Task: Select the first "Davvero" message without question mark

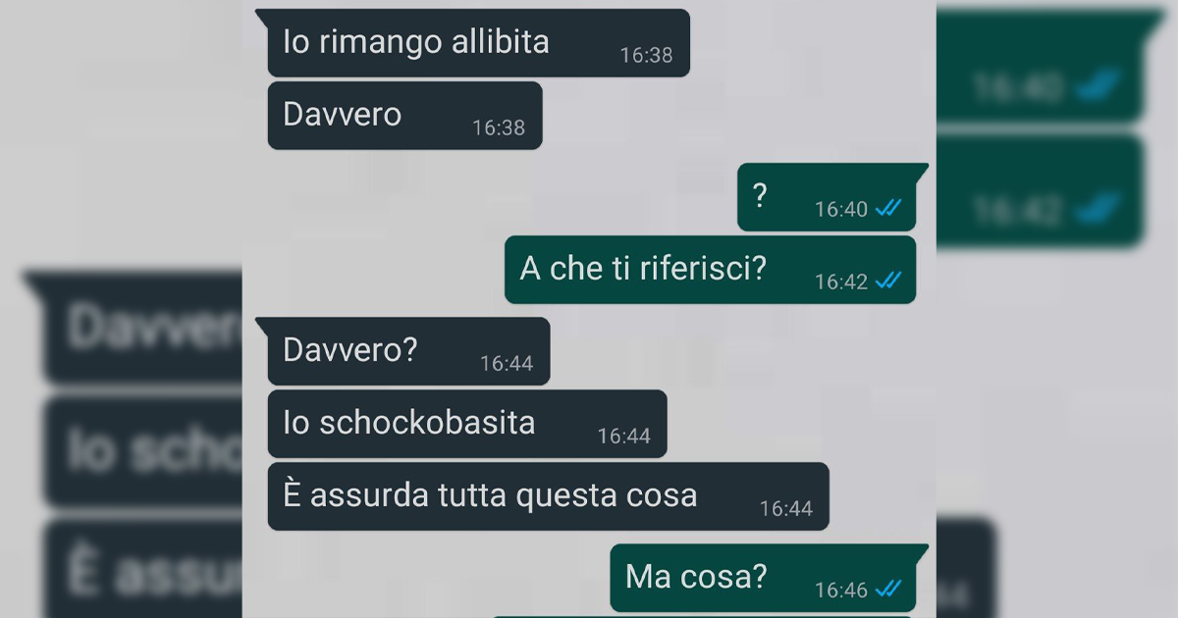Action: point(404,116)
